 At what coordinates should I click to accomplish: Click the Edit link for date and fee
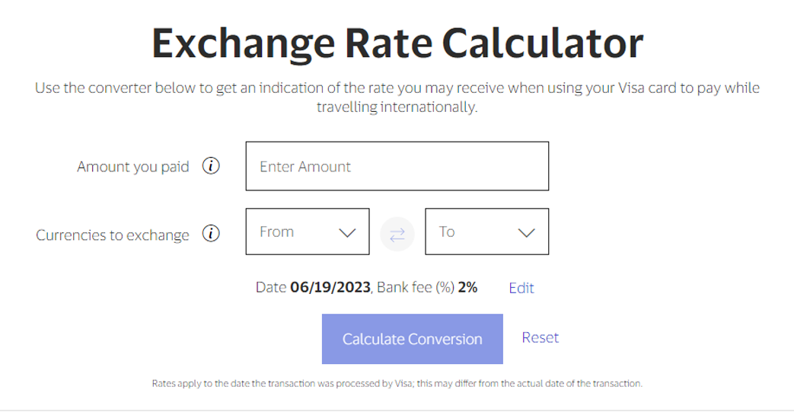click(x=521, y=288)
